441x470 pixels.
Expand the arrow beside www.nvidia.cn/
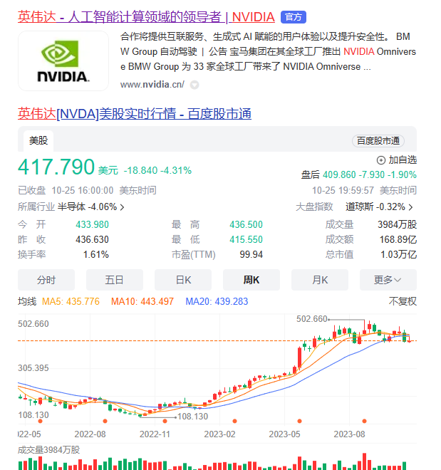click(194, 85)
